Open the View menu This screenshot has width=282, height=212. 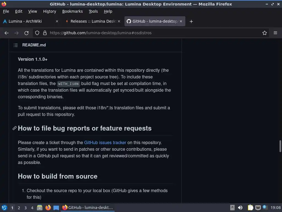point(32,11)
